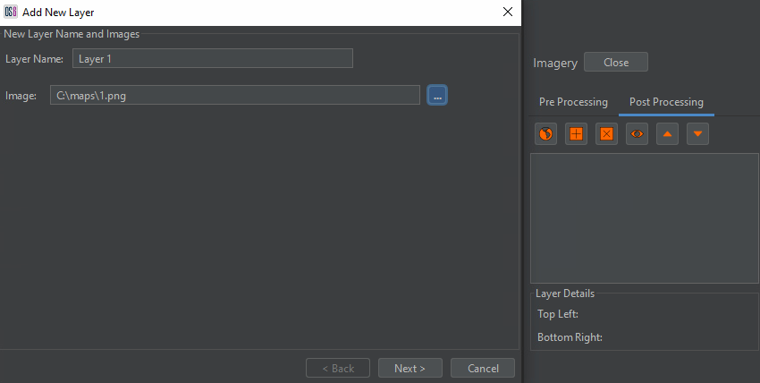
Task: Click the Cancel button
Action: (483, 368)
